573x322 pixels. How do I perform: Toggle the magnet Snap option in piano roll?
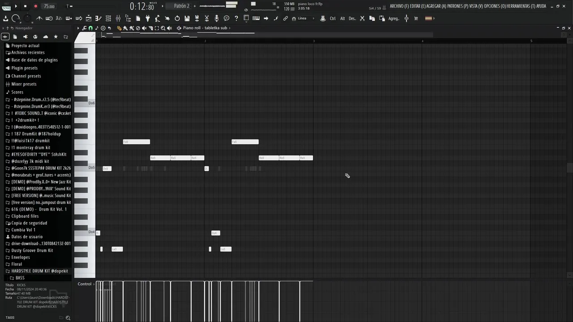(90, 28)
